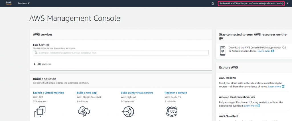Select the '6 minutes' estimate text
The image size is (292, 121).
tap(82, 101)
